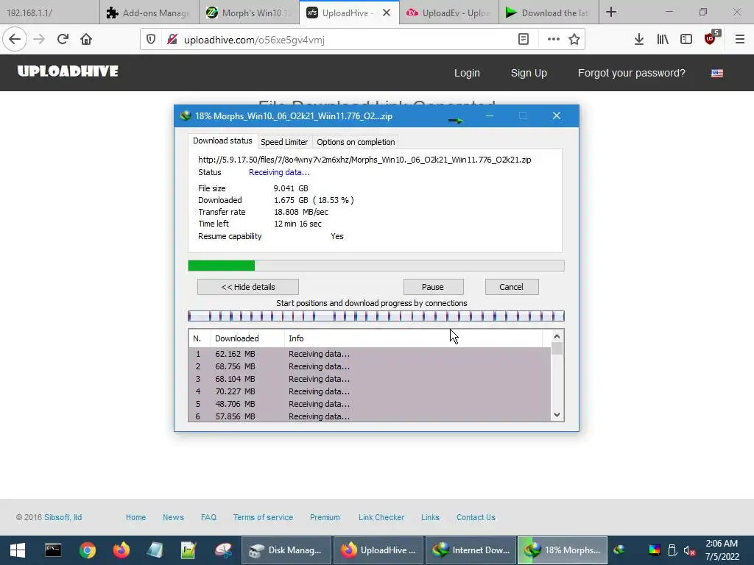Select connection row 62.162 MB
Screen dimensions: 754x565
tap(370, 354)
